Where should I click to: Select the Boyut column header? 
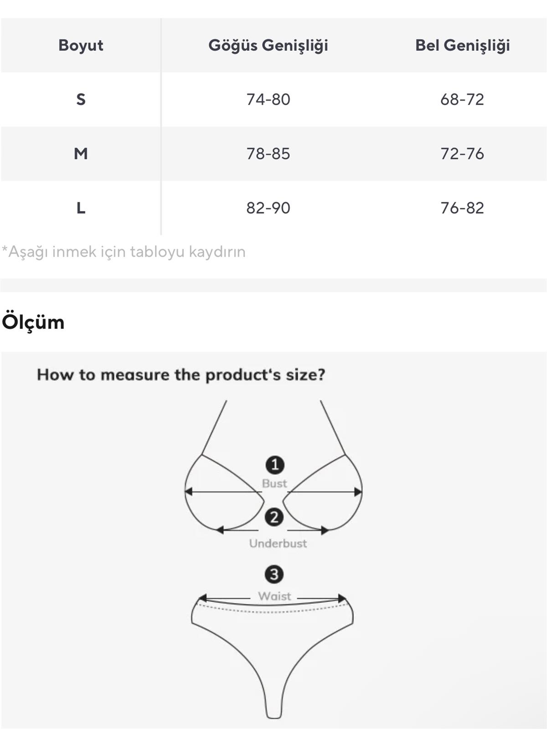(x=81, y=45)
